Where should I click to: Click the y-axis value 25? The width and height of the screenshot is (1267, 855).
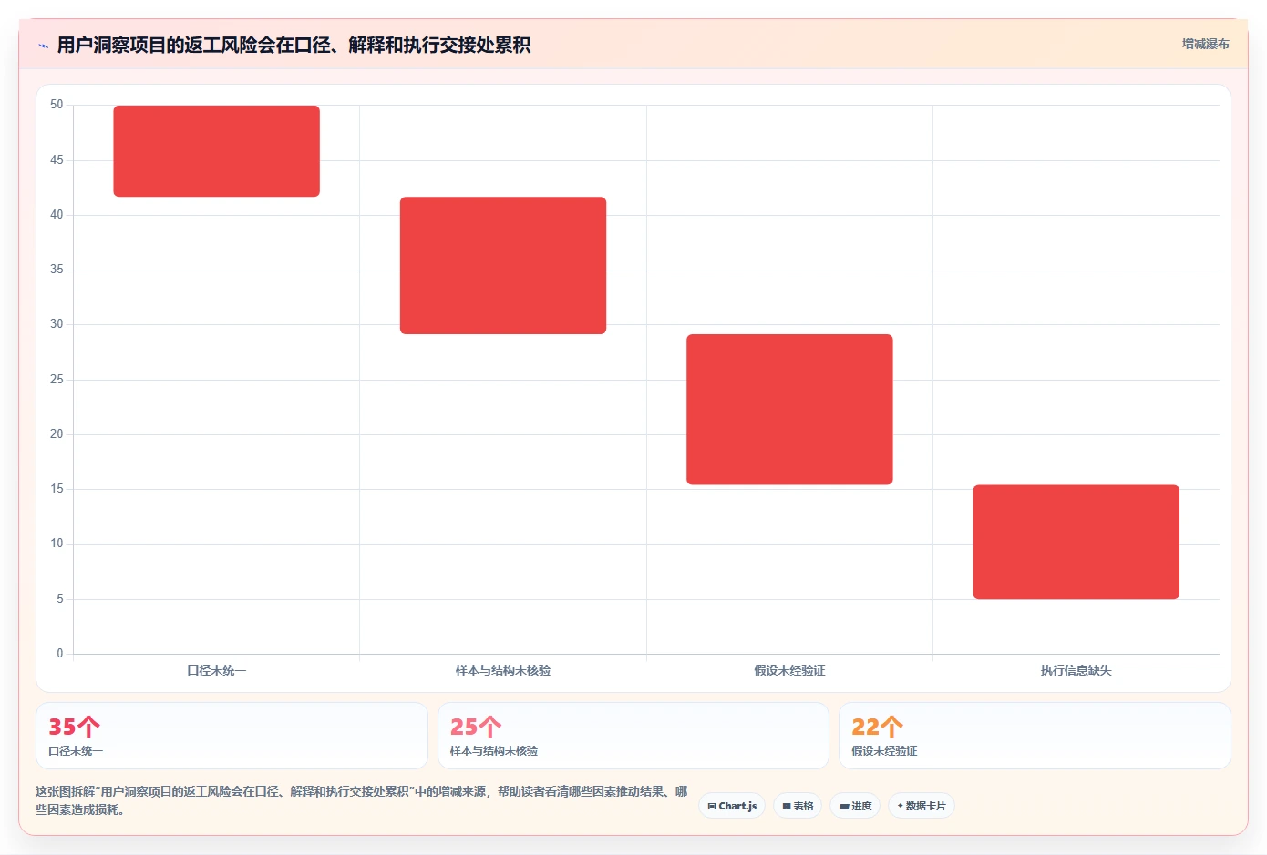click(57, 379)
